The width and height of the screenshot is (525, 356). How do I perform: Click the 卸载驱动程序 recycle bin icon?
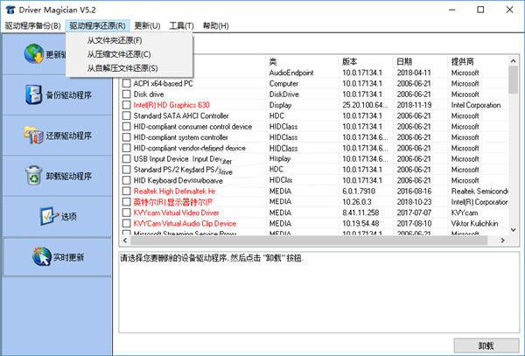coord(33,175)
